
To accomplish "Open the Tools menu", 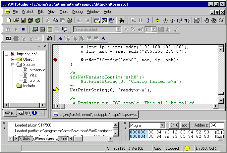I will [64, 12].
